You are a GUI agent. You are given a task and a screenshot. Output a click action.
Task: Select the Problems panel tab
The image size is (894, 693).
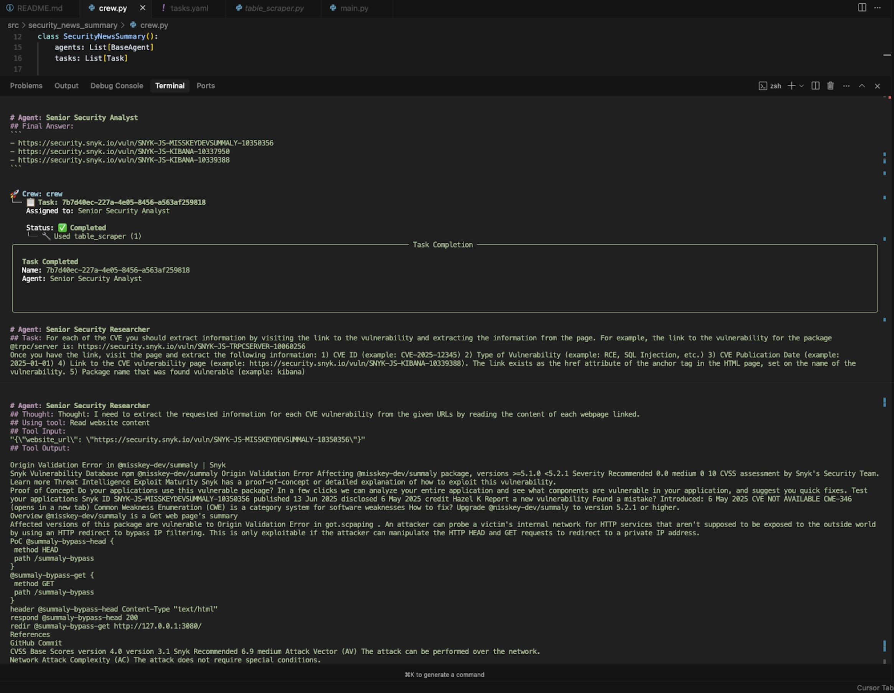point(26,86)
